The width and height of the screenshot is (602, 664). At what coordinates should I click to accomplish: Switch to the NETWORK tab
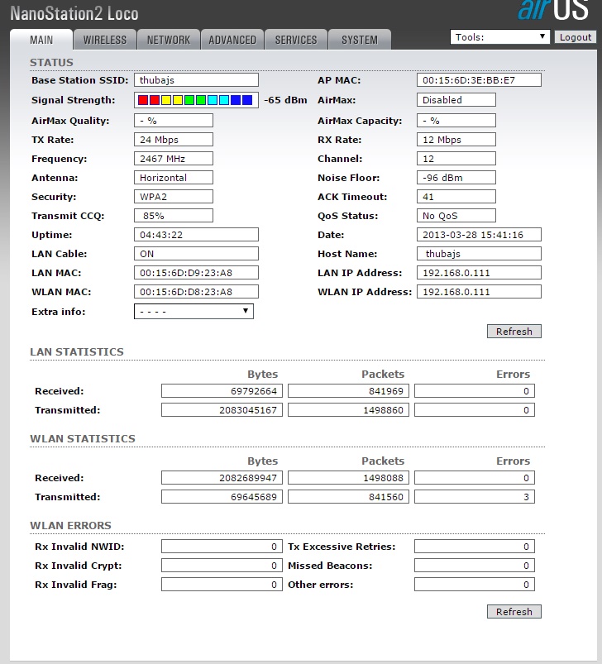point(169,40)
